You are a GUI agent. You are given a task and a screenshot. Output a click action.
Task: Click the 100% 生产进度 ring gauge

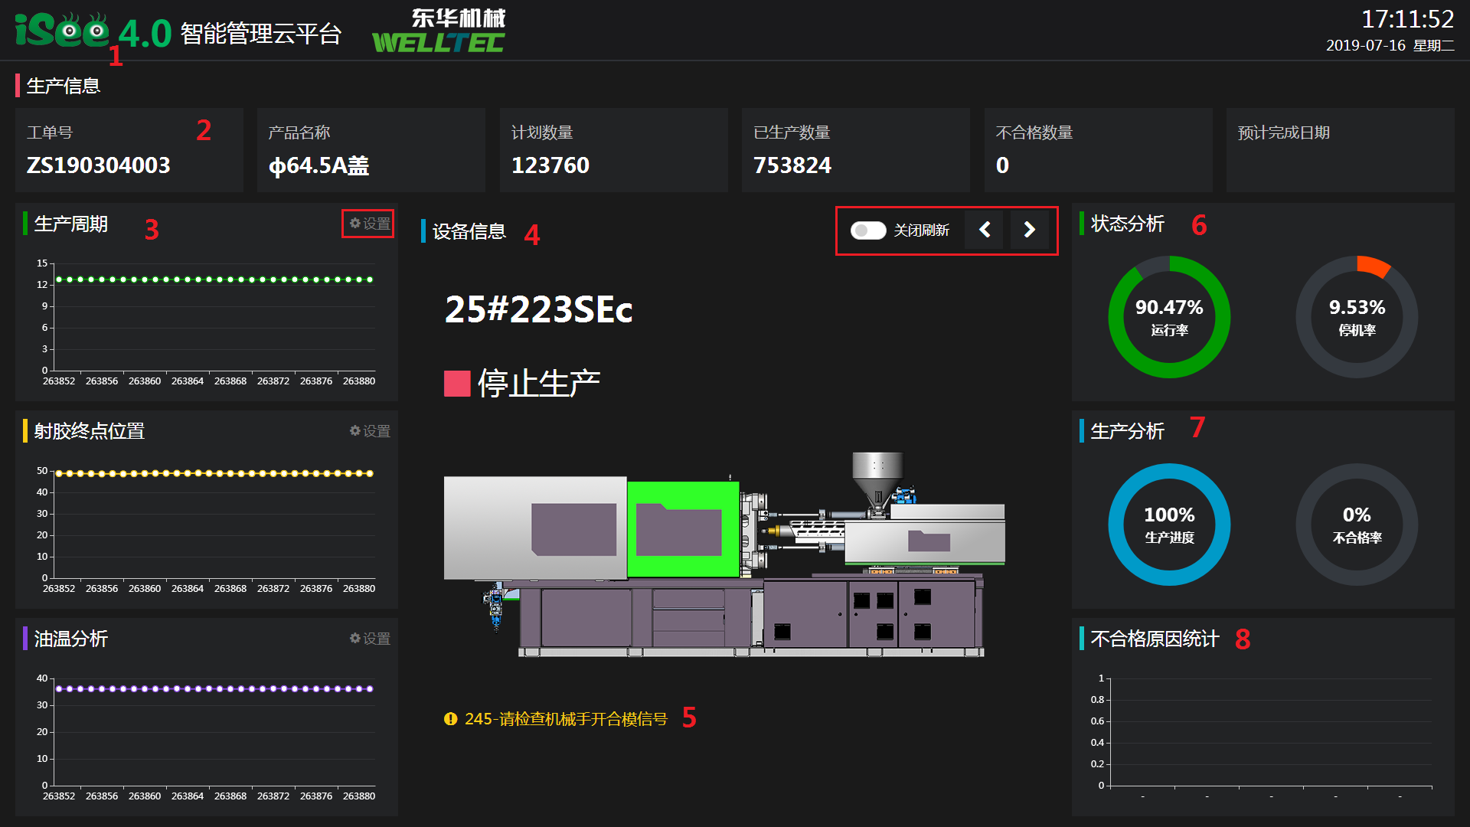coord(1169,525)
